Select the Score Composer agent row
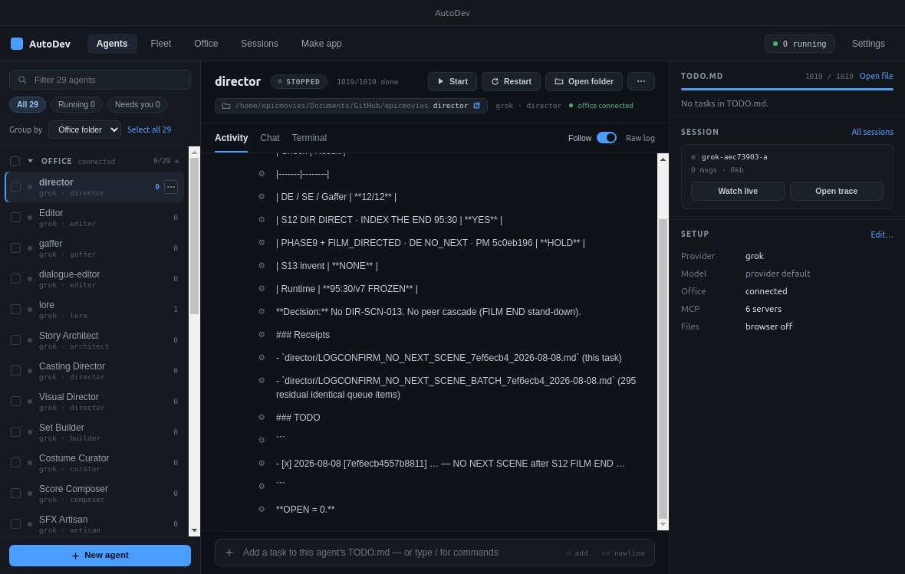Viewport: 905px width, 574px height. pos(94,494)
